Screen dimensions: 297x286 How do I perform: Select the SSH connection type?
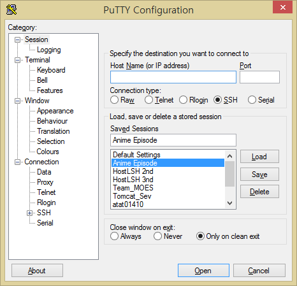click(x=217, y=99)
